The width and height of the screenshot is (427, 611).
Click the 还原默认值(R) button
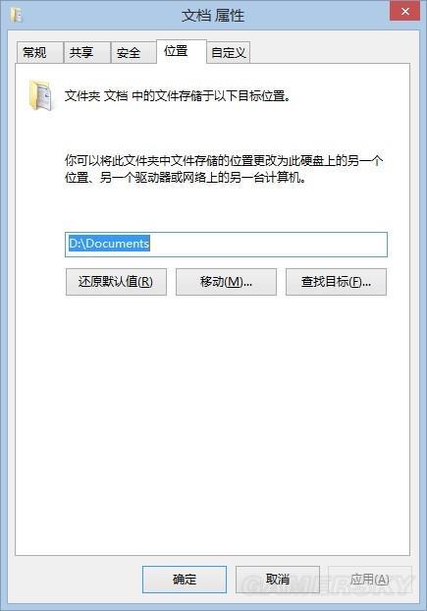click(116, 282)
